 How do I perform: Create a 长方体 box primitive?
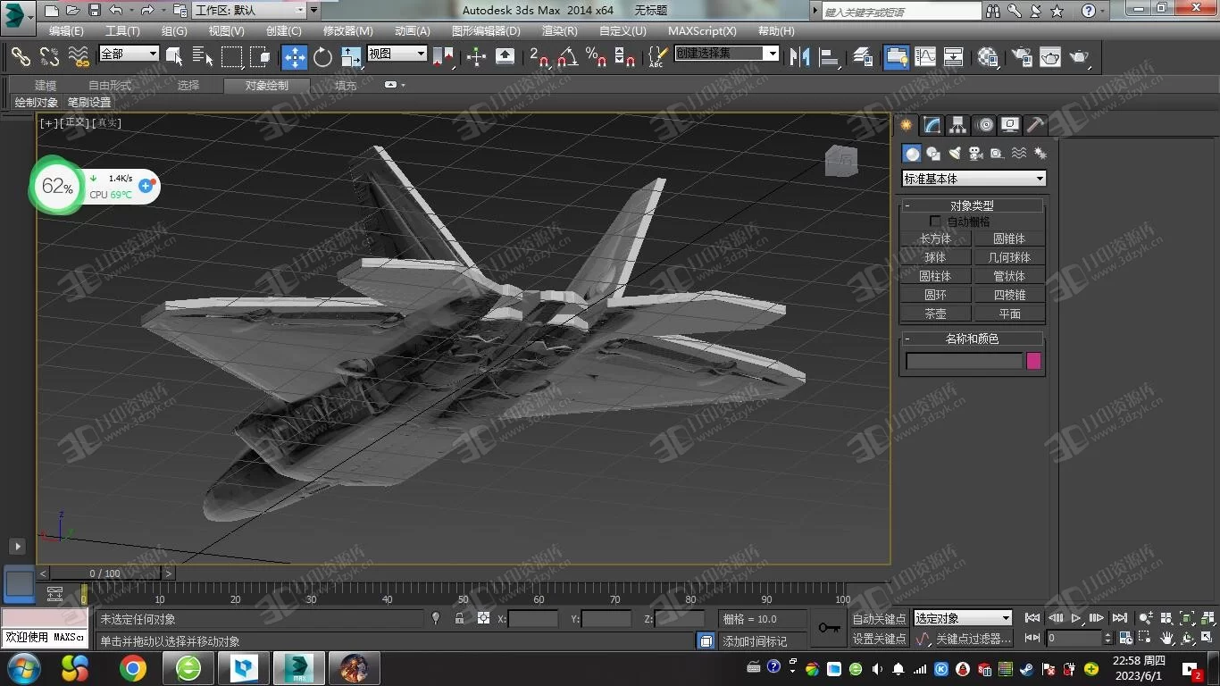pos(935,238)
